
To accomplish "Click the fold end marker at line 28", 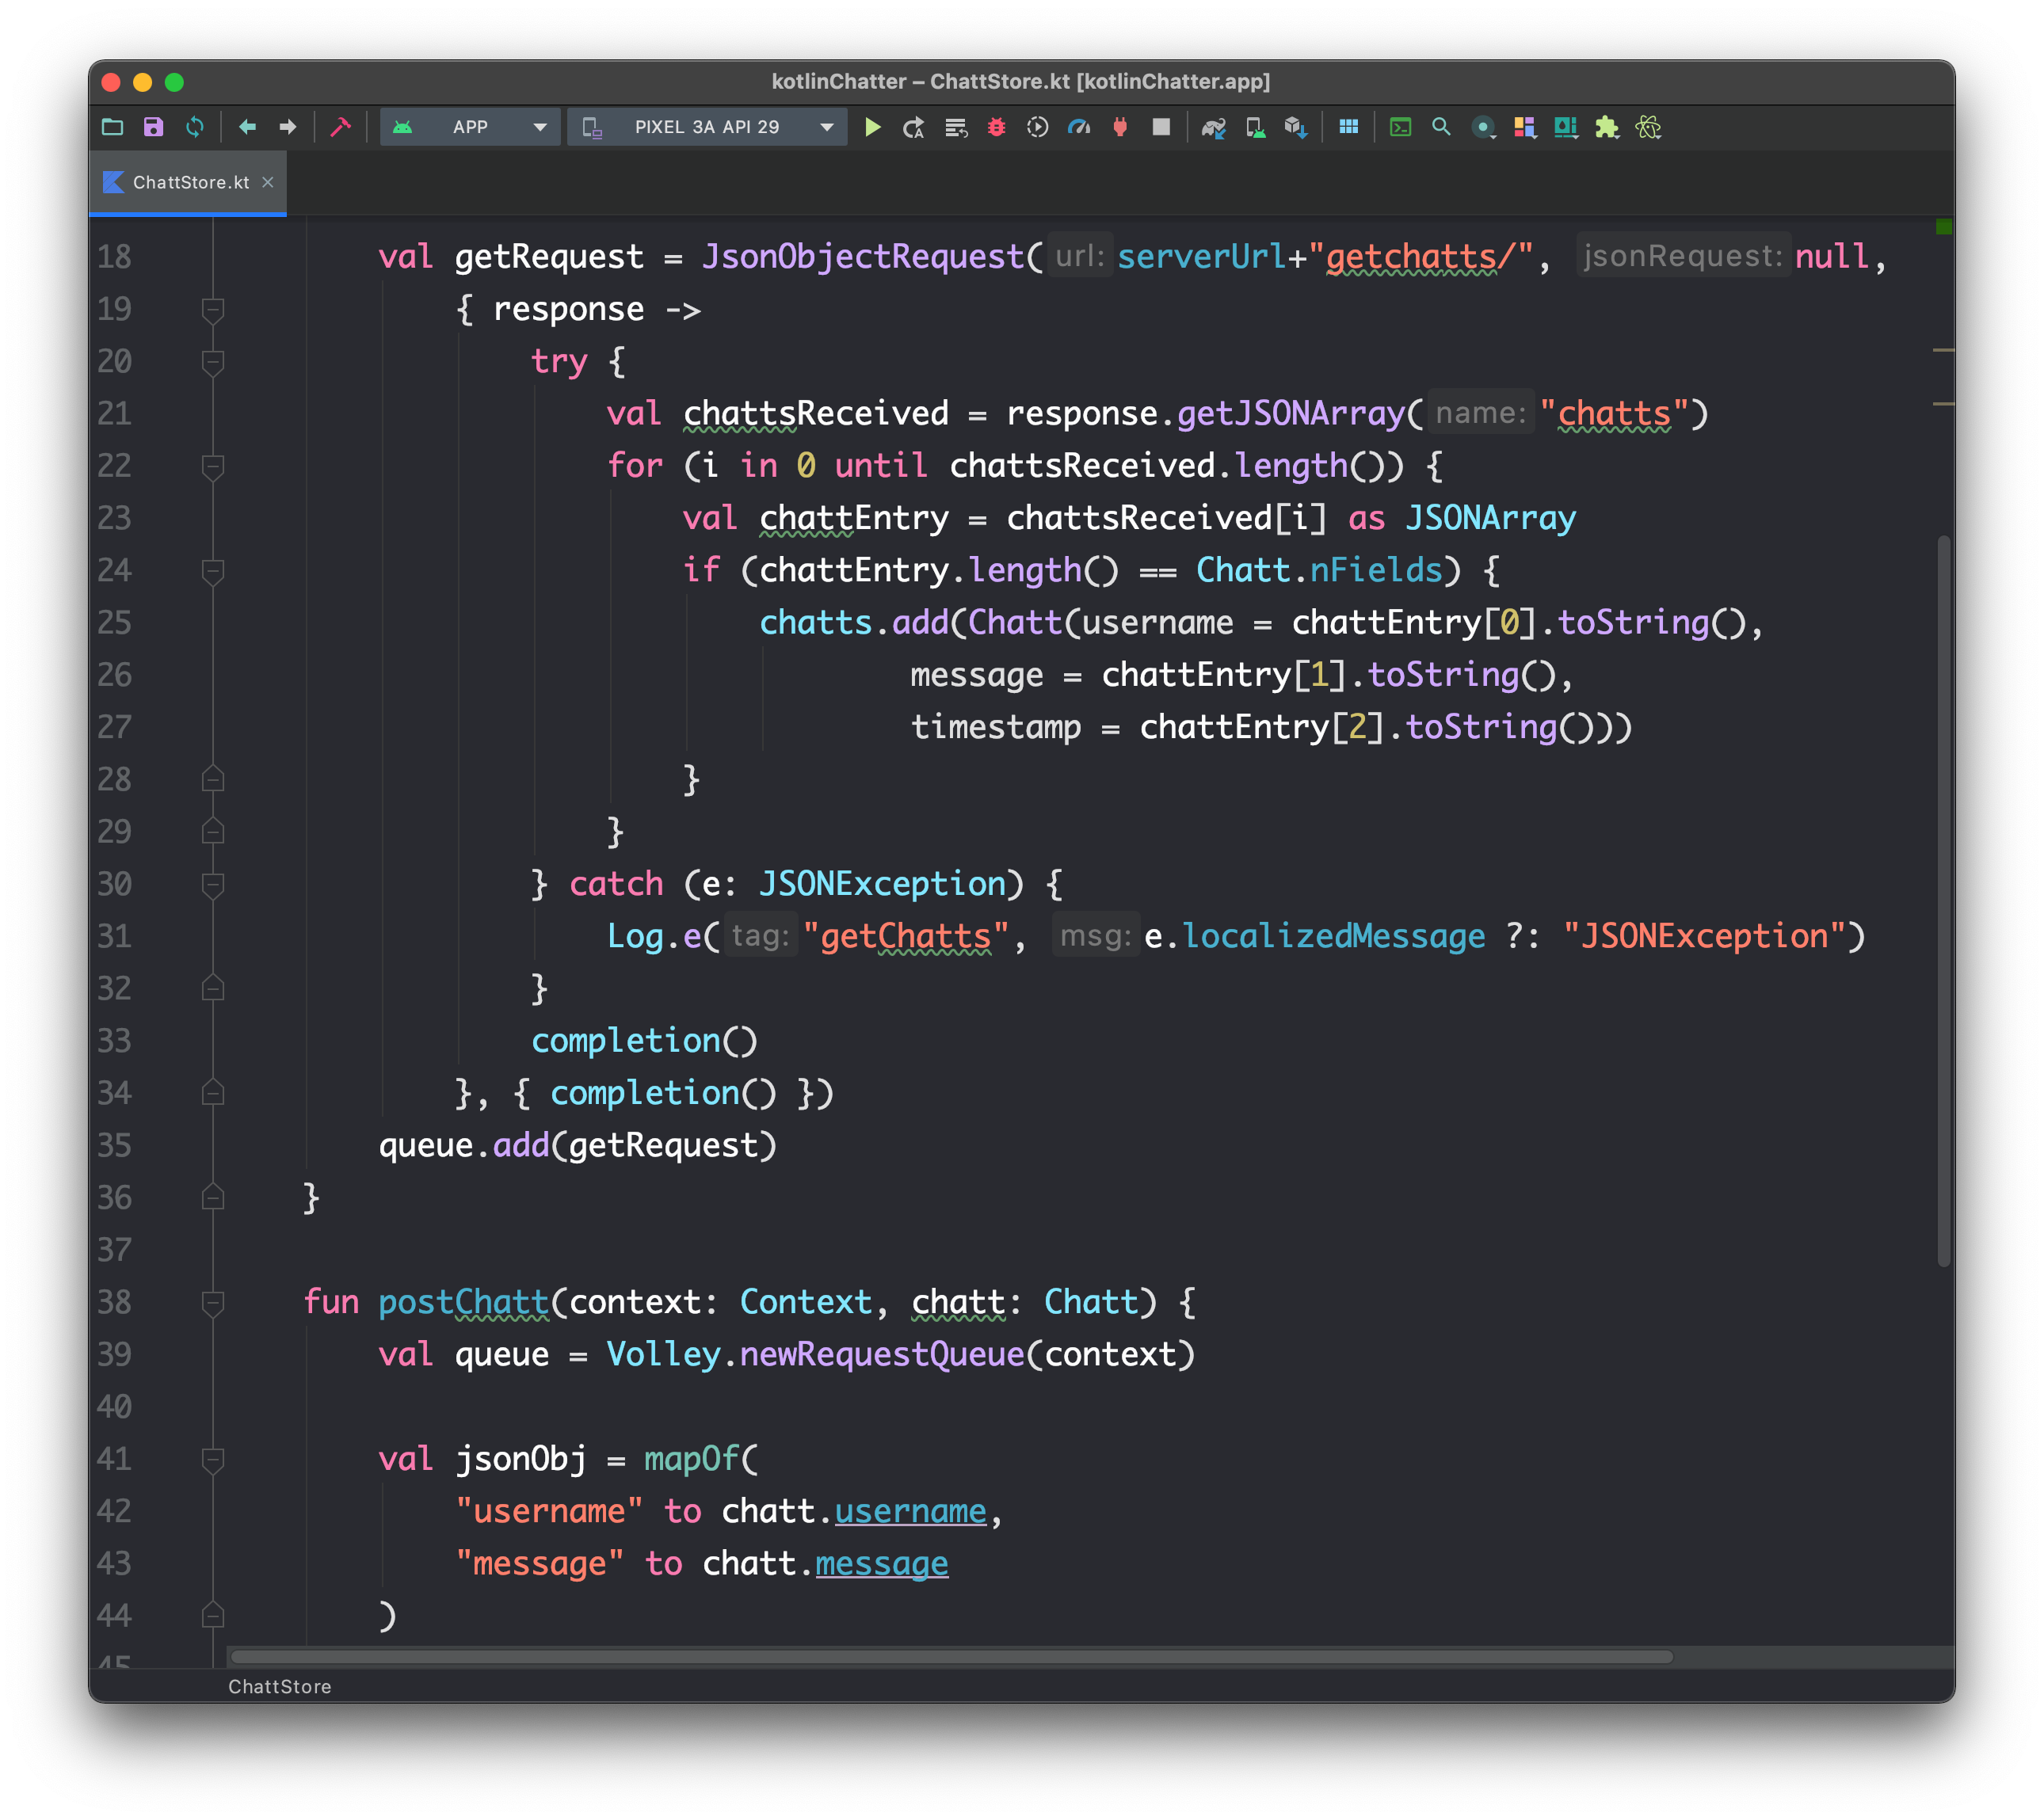I will 212,779.
